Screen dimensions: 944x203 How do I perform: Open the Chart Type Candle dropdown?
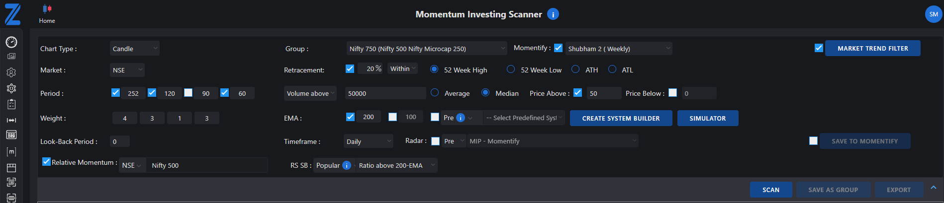[135, 48]
